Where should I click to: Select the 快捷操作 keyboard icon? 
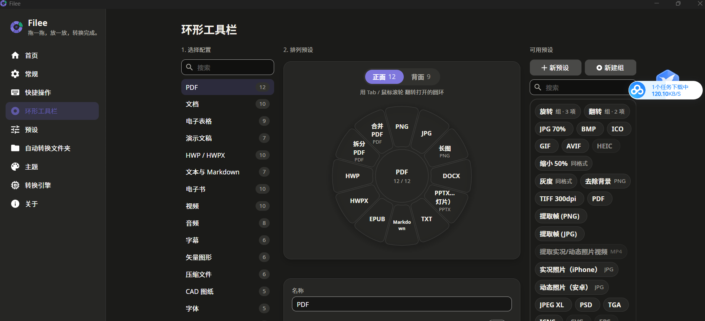(15, 92)
